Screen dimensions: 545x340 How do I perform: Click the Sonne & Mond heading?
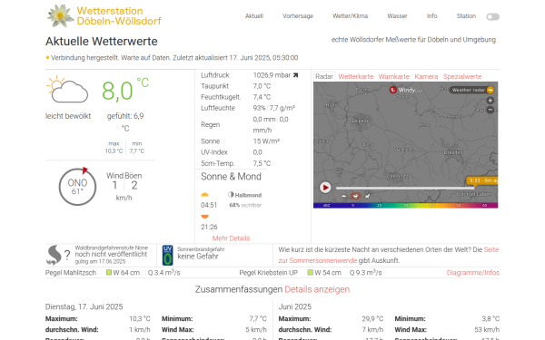pos(231,177)
